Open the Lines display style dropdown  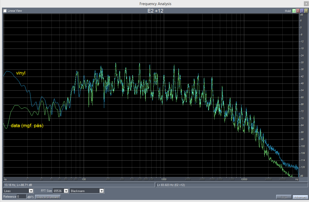(18, 191)
